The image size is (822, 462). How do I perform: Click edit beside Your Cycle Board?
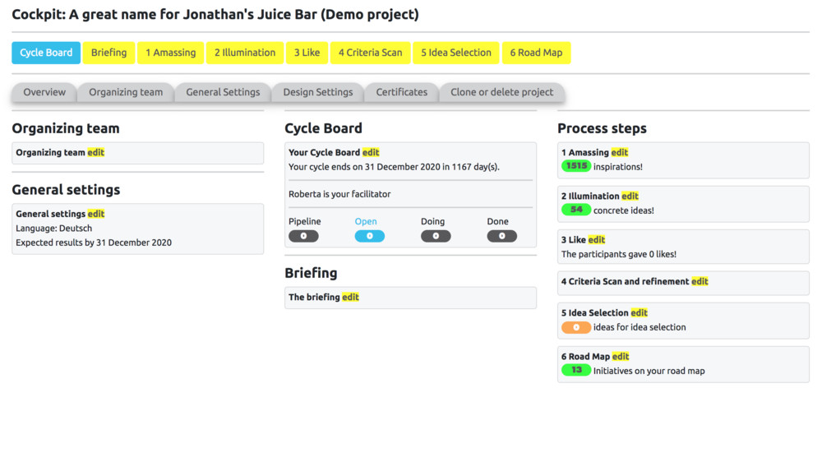pyautogui.click(x=371, y=152)
